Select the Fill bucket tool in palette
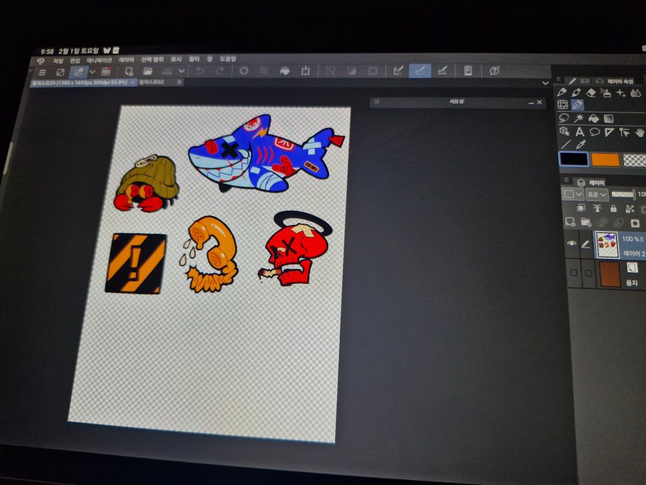 click(x=593, y=119)
